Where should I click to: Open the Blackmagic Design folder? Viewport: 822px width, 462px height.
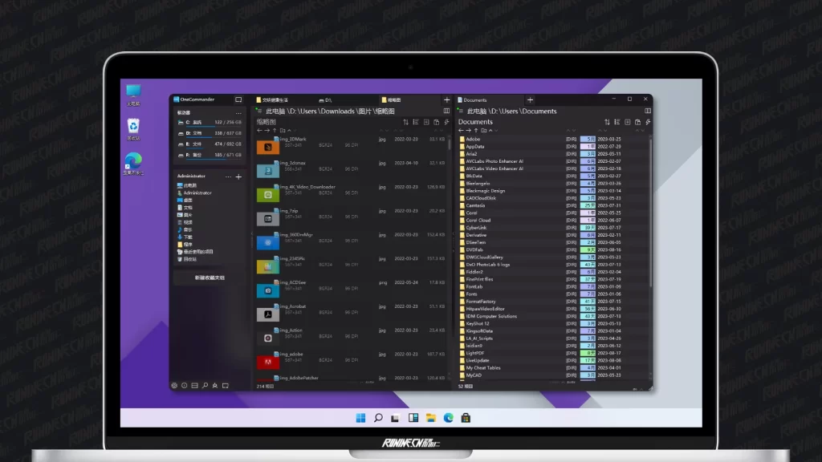click(486, 191)
